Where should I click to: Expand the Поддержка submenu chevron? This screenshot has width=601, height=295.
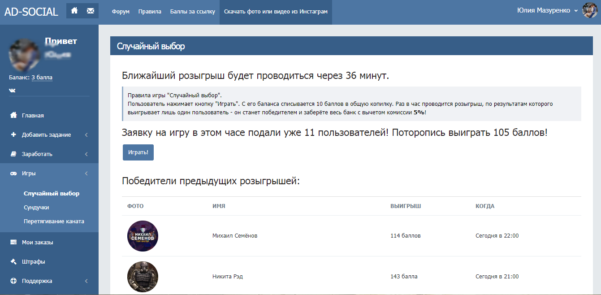click(86, 281)
